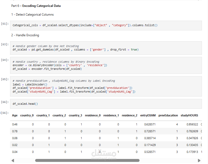Click the [63] cell execution prompt
The height and width of the screenshot is (164, 208).
(5, 44)
